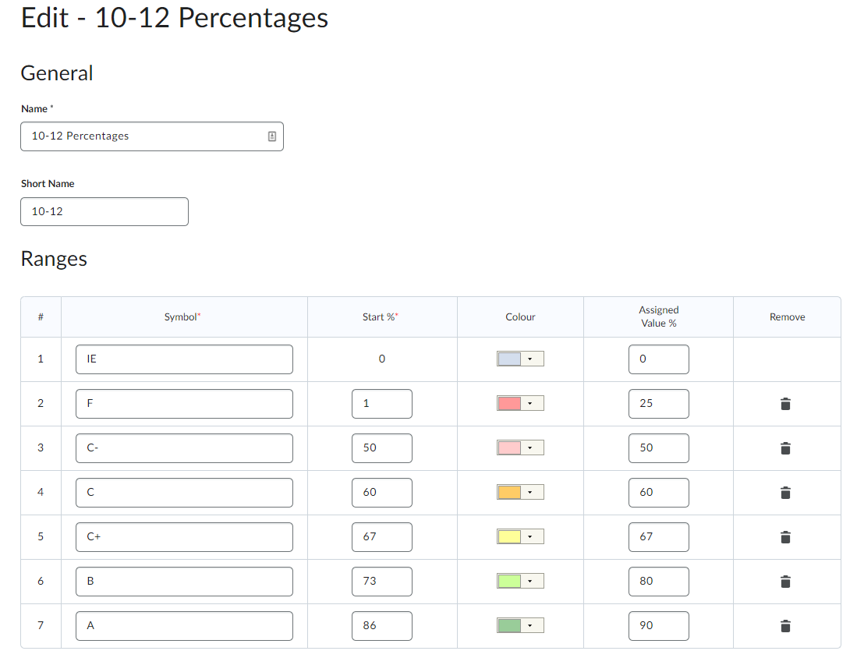Click the General section heading
Image resolution: width=857 pixels, height=665 pixels.
click(57, 73)
